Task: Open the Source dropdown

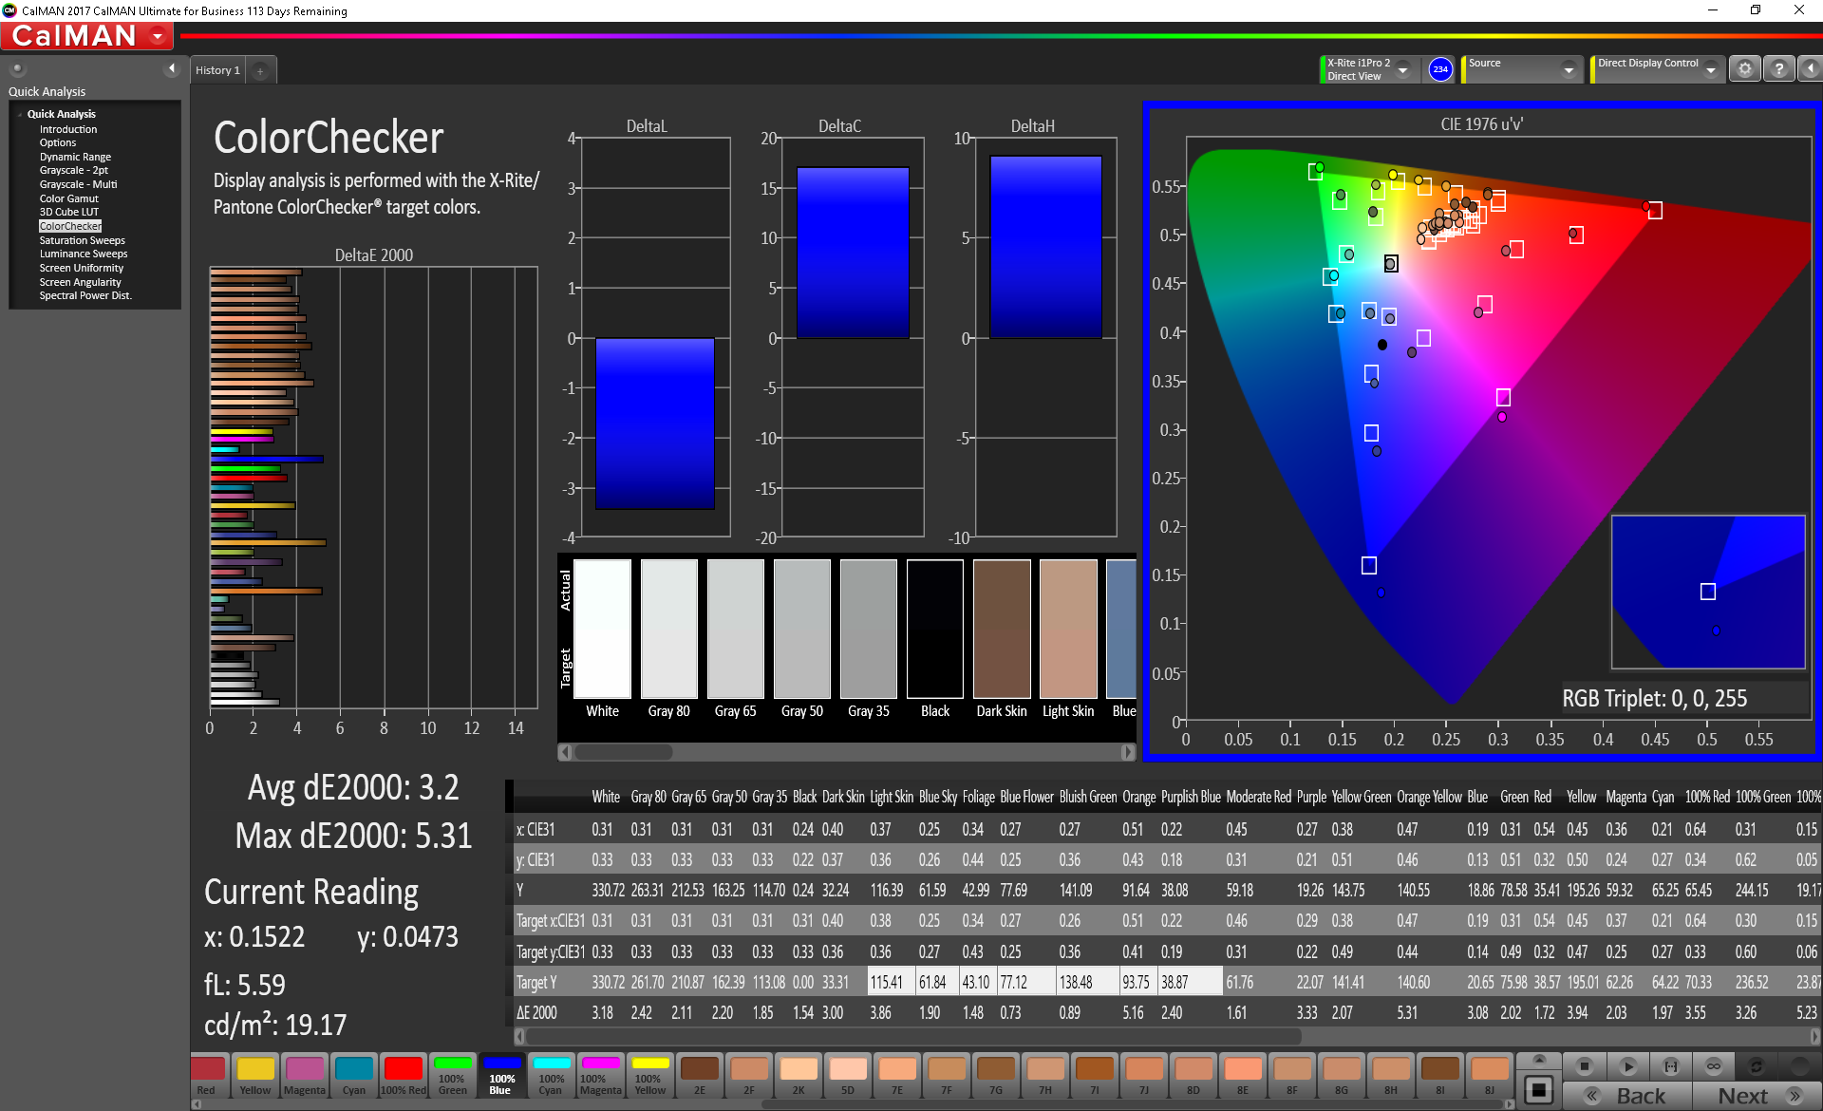Action: 1569,70
